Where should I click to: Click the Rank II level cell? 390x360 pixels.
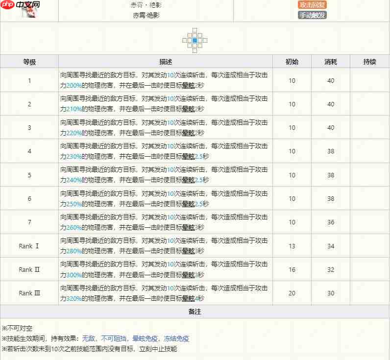click(29, 269)
